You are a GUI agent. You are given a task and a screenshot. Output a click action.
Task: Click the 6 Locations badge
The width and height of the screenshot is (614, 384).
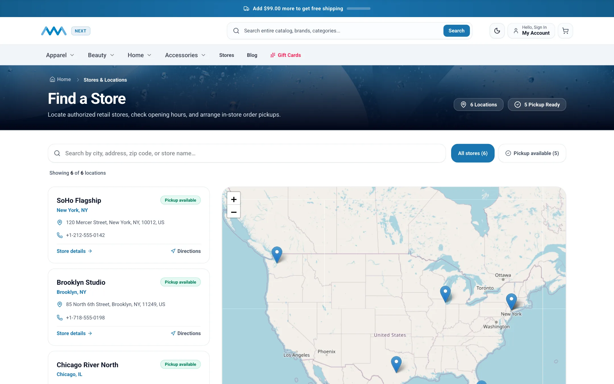[x=478, y=105]
